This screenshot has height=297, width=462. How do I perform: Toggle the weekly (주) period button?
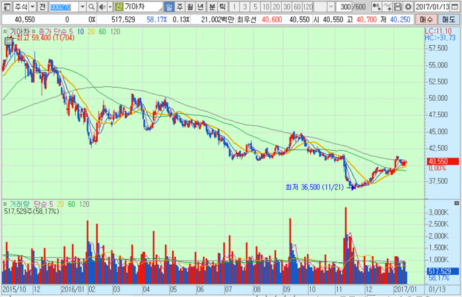[x=180, y=6]
